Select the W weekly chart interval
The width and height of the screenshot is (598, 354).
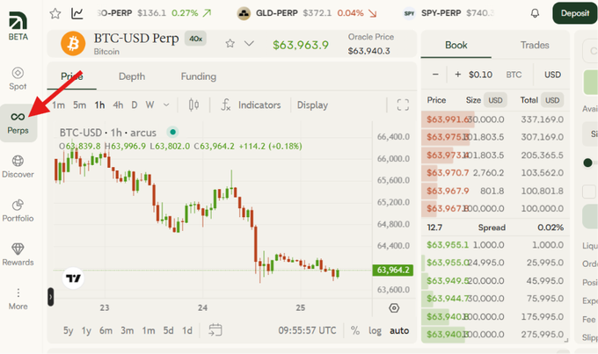[x=149, y=105]
